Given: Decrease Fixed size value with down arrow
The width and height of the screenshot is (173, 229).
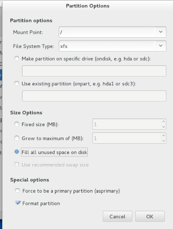Looking at the screenshot, I should 163,127.
